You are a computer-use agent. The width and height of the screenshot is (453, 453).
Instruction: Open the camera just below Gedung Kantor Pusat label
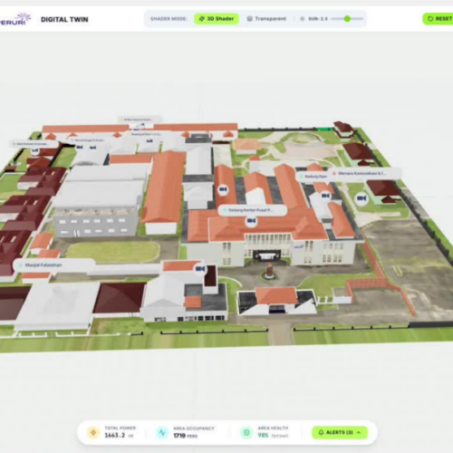251,221
